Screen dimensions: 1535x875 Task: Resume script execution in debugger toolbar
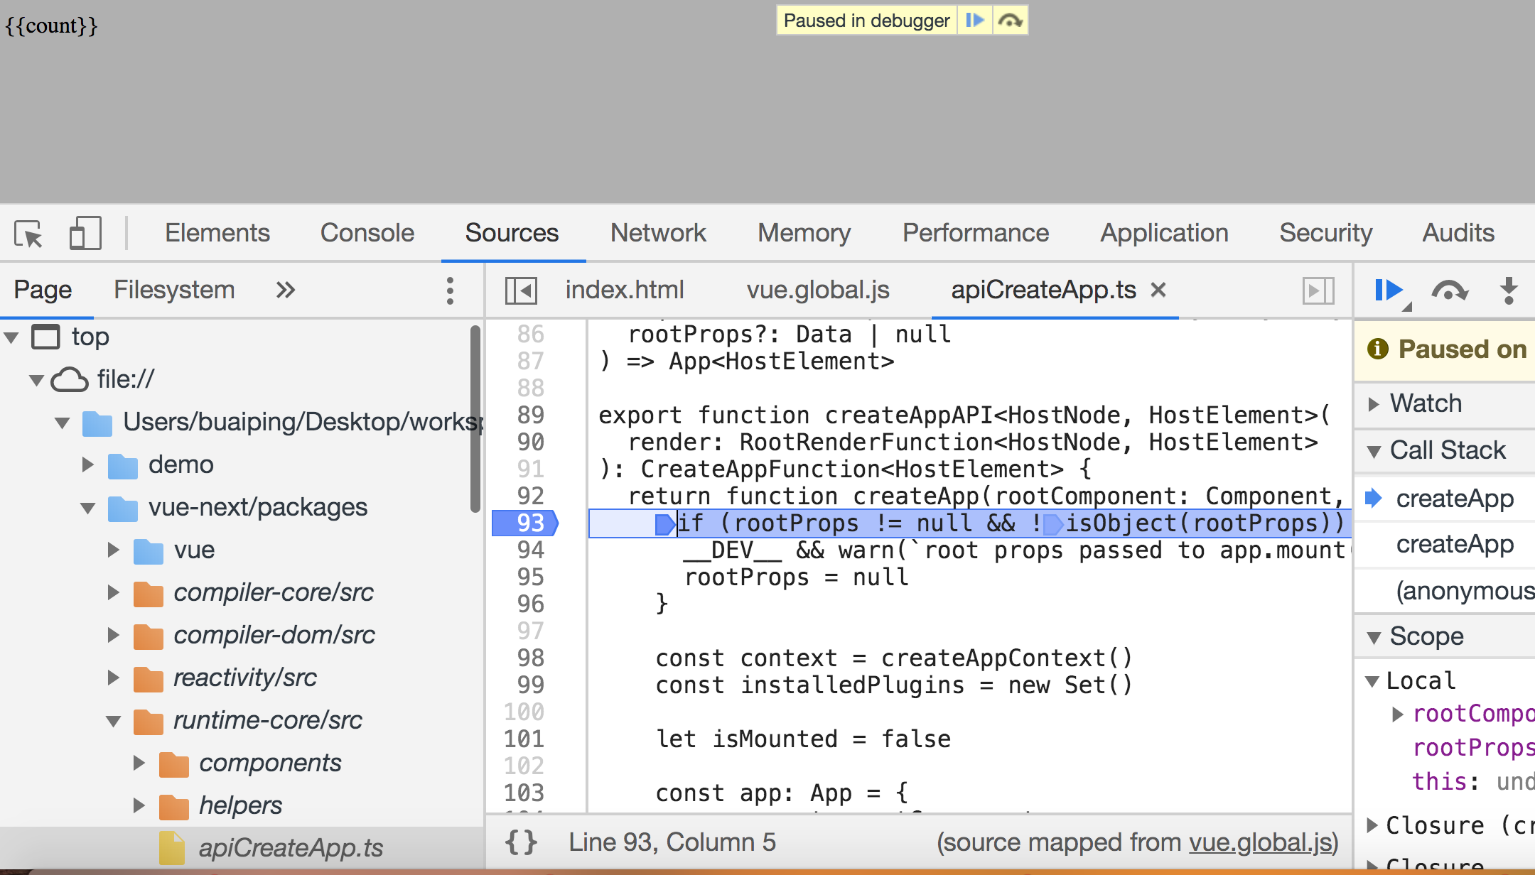[1388, 290]
